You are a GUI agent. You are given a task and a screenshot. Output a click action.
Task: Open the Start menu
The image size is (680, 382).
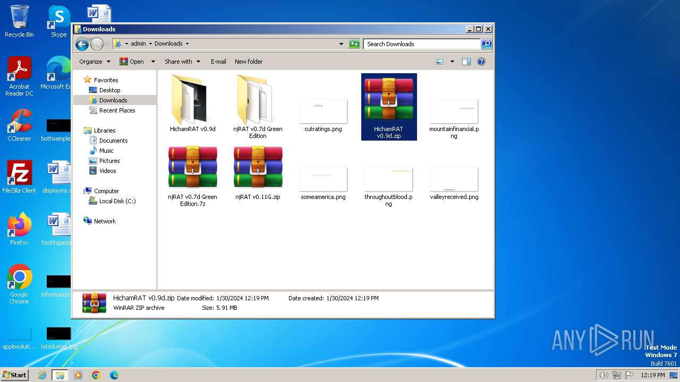click(x=14, y=375)
